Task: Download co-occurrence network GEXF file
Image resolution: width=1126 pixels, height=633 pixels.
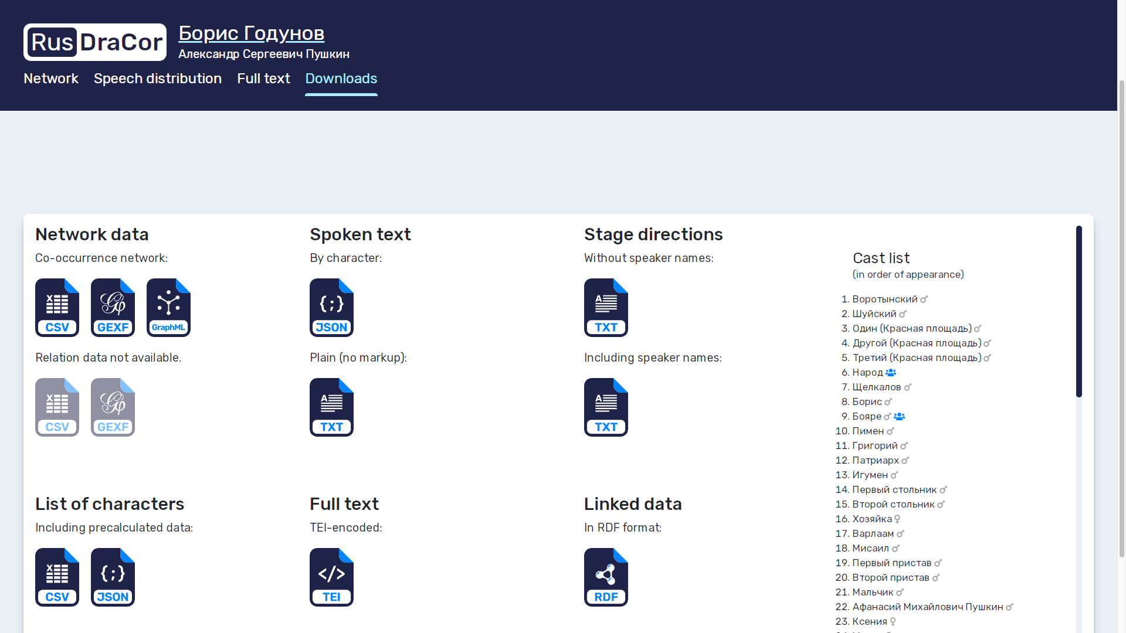Action: point(113,308)
